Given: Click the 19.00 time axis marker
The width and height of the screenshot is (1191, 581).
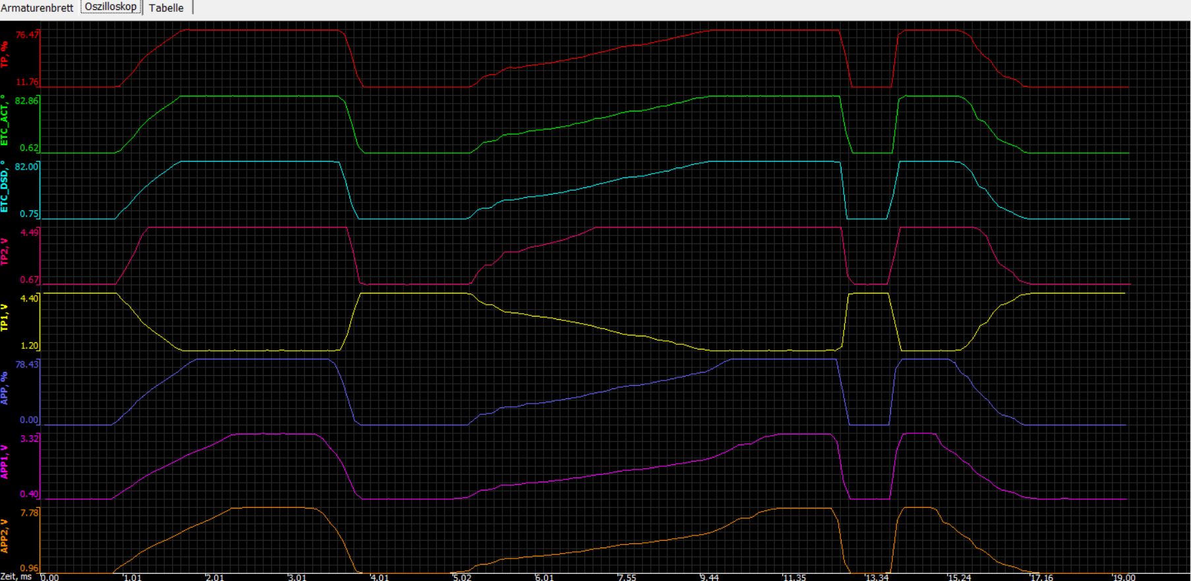Looking at the screenshot, I should tap(1124, 577).
